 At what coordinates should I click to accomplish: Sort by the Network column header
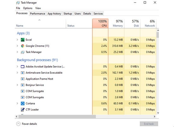pos(148,23)
